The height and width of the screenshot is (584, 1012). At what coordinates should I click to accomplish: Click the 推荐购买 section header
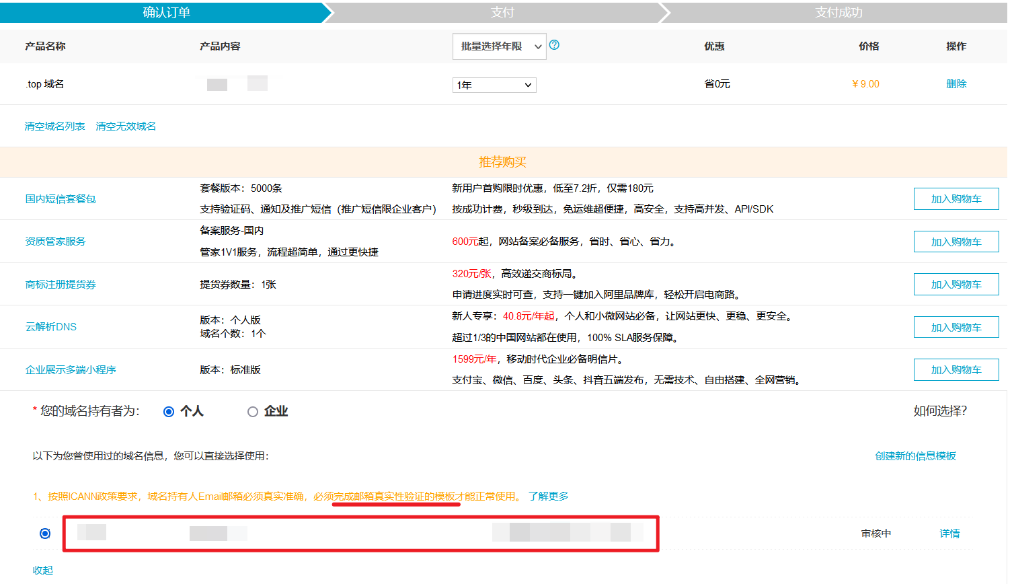click(x=502, y=162)
